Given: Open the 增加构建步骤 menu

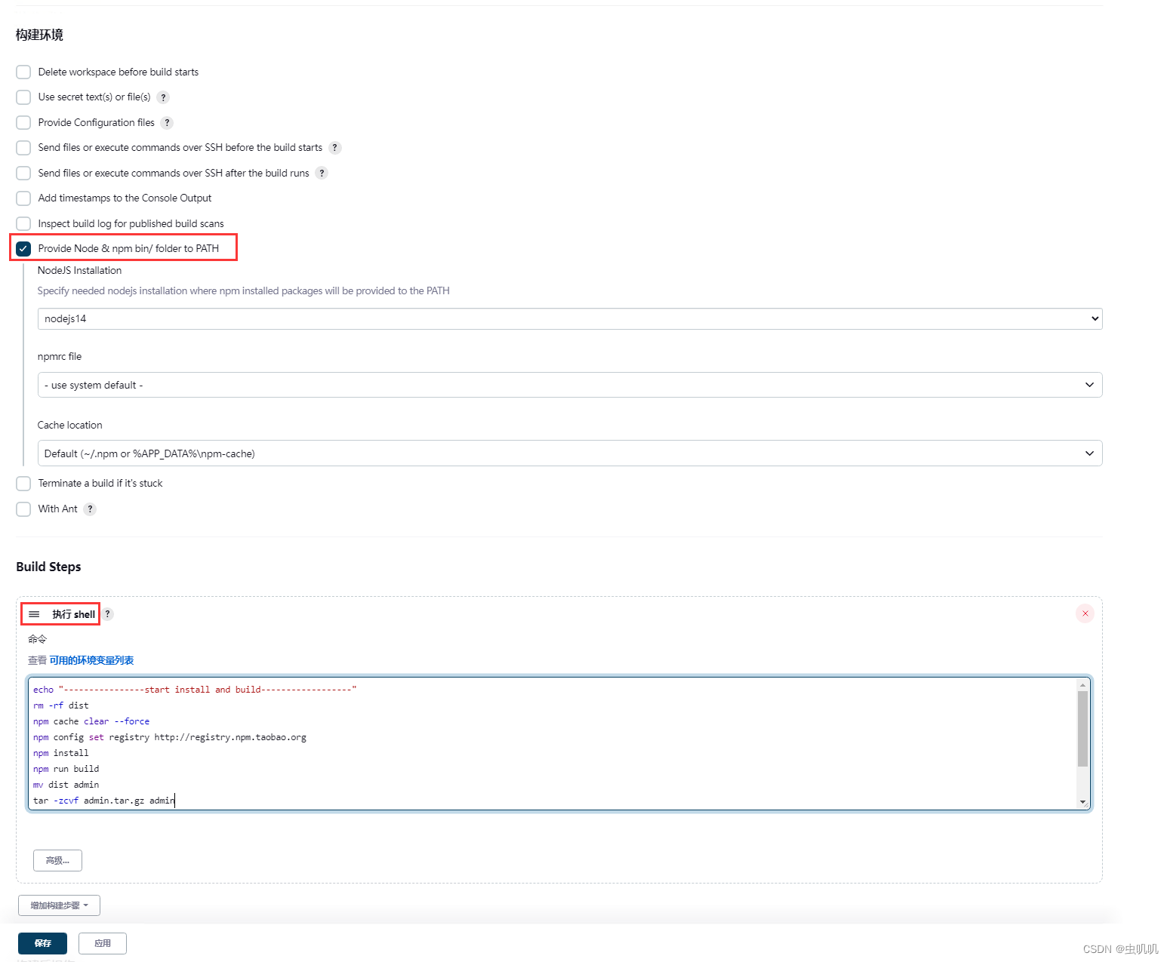Looking at the screenshot, I should tap(58, 905).
